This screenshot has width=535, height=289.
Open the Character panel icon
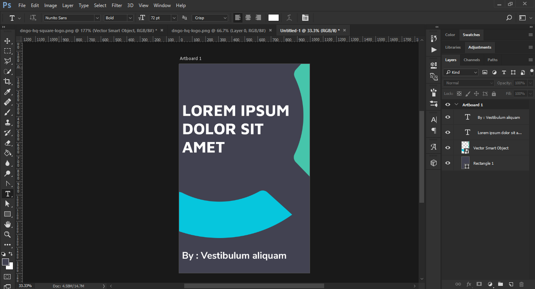[433, 120]
